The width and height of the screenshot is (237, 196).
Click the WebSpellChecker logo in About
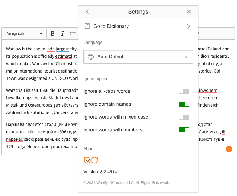coord(91,160)
